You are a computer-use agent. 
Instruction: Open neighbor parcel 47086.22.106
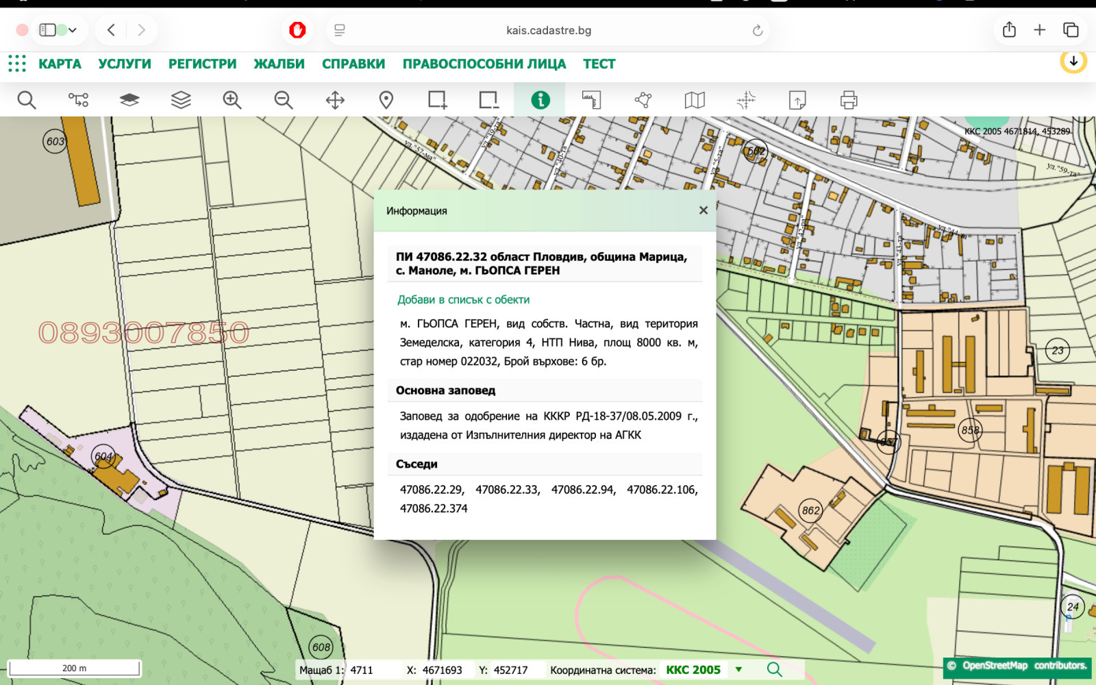click(662, 490)
